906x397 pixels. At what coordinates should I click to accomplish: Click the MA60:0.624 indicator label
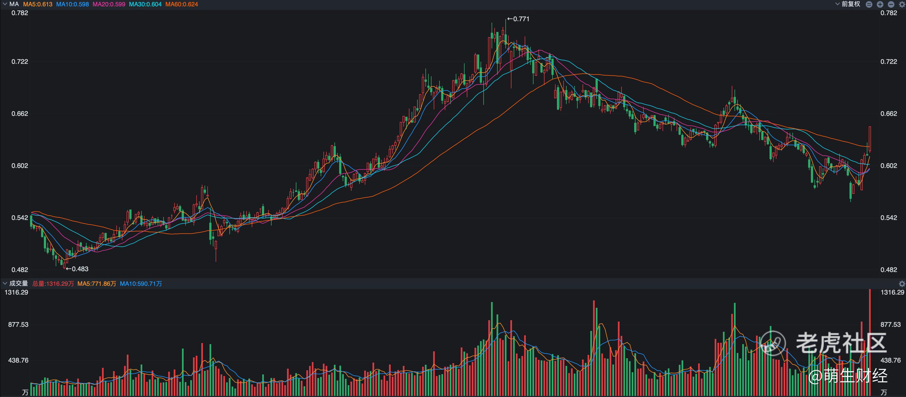[181, 4]
